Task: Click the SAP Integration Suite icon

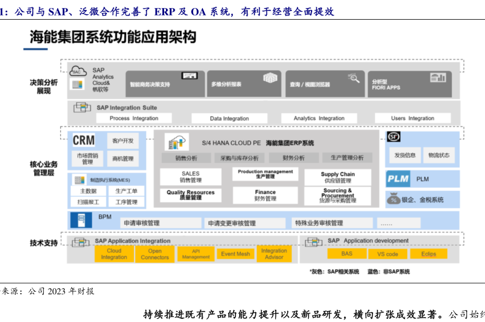Action: 82,107
